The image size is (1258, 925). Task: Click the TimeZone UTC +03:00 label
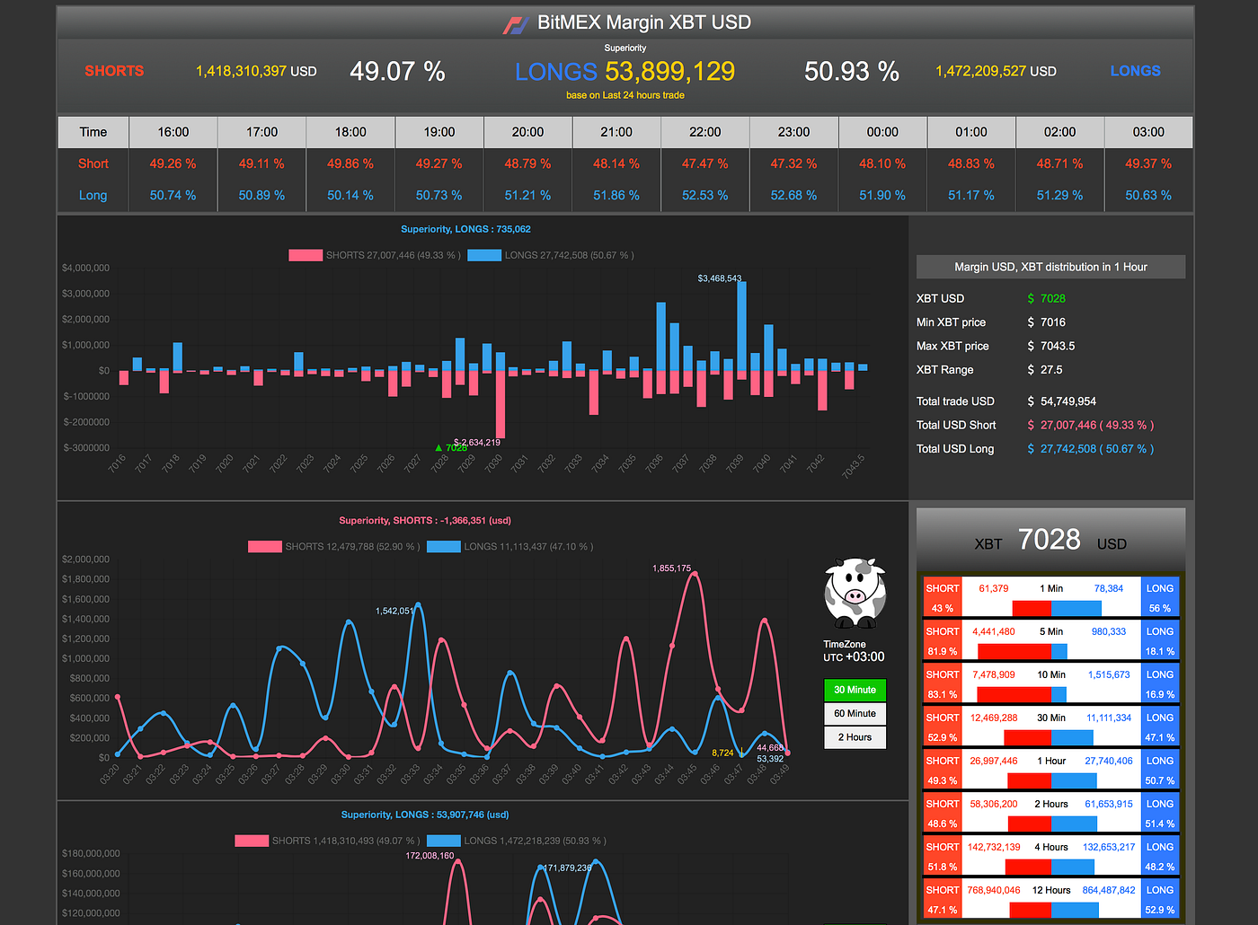(854, 651)
